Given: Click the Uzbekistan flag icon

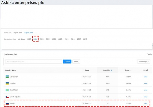Looking at the screenshot, I should tap(7, 77).
